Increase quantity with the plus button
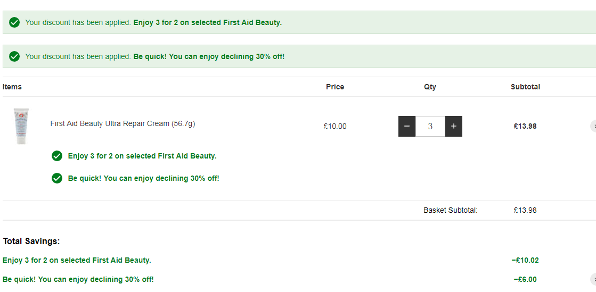 (453, 126)
